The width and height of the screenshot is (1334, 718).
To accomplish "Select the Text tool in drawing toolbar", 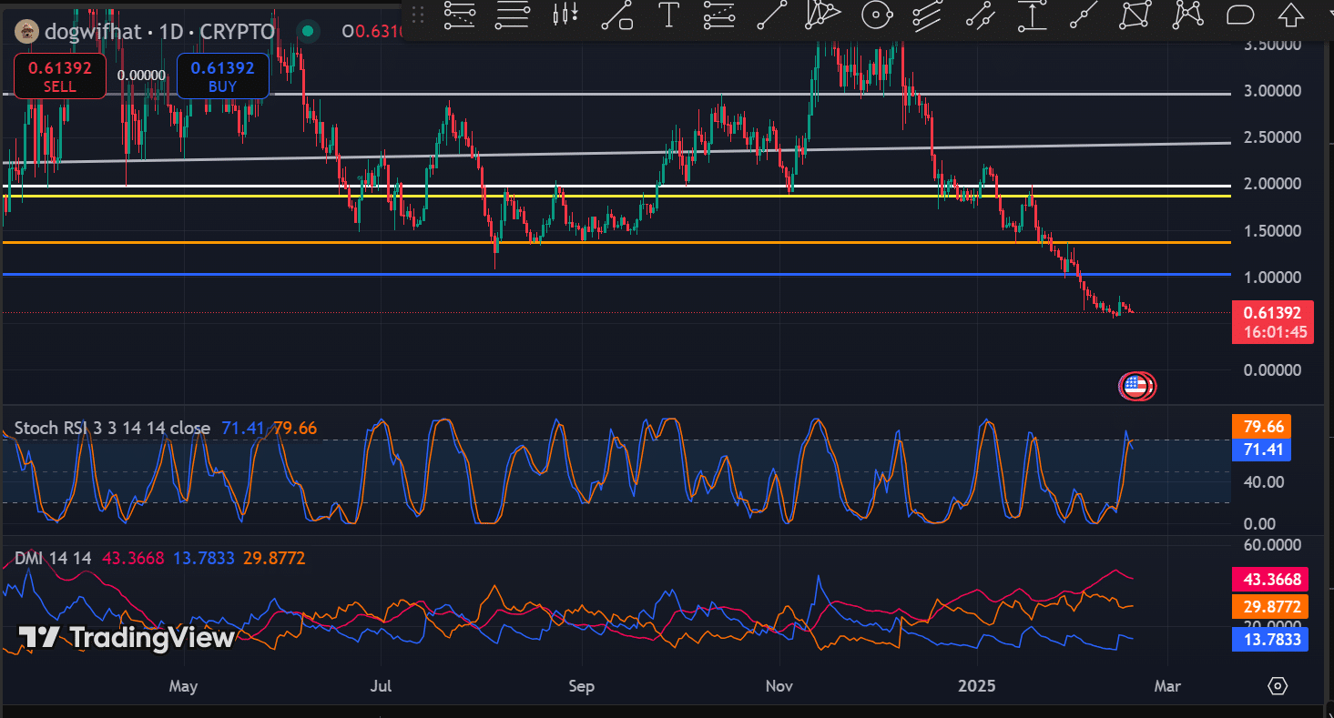I will tap(668, 15).
